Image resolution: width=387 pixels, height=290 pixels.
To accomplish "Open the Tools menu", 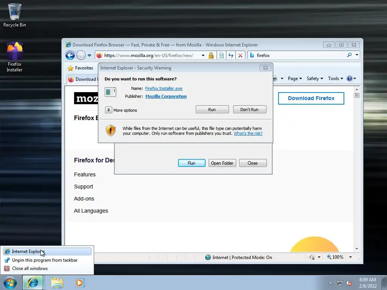I will [336, 79].
